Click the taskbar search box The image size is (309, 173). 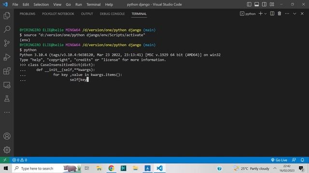click(x=46, y=168)
